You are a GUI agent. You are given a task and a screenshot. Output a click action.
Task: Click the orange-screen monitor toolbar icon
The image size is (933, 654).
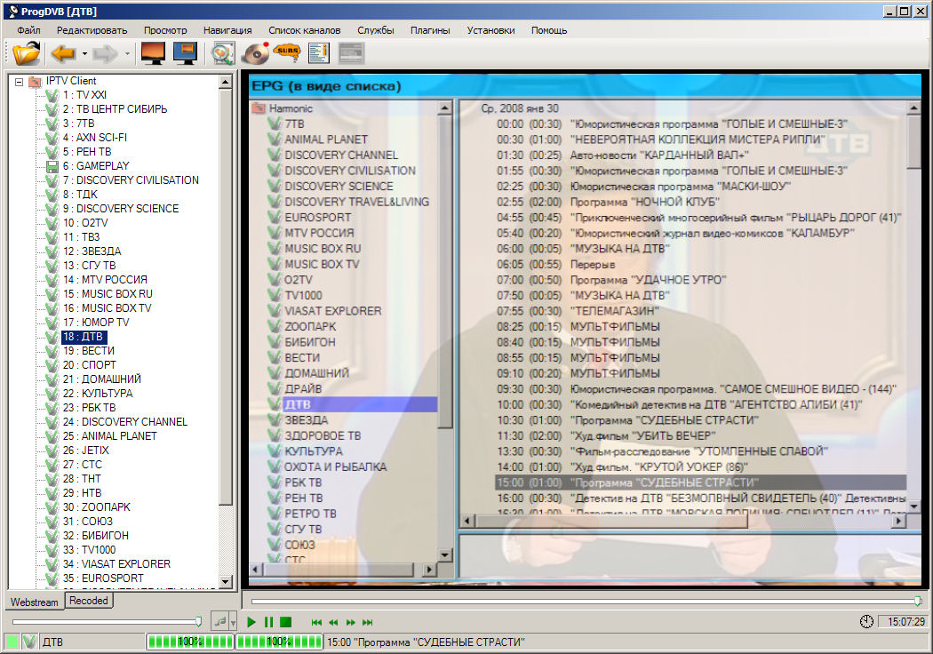click(153, 53)
